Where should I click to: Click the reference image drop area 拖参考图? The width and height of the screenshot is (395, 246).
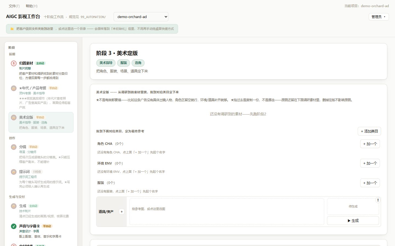click(x=227, y=212)
